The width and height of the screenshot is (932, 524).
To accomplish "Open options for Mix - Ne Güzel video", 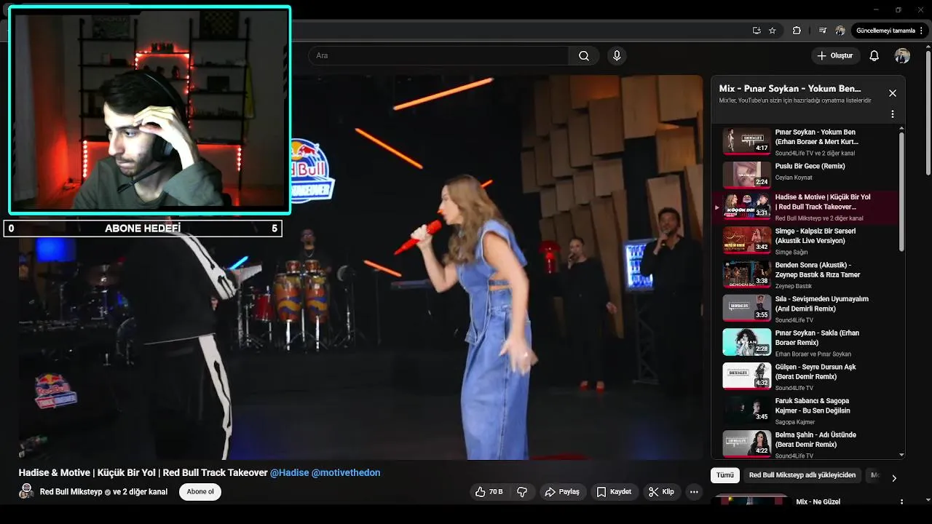I will point(901,502).
